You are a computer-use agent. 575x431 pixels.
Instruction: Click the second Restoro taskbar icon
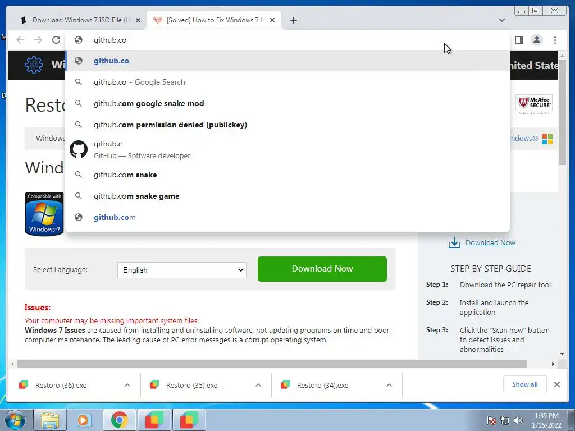tap(189, 420)
